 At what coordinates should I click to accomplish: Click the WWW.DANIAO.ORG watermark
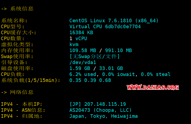[153, 87]
